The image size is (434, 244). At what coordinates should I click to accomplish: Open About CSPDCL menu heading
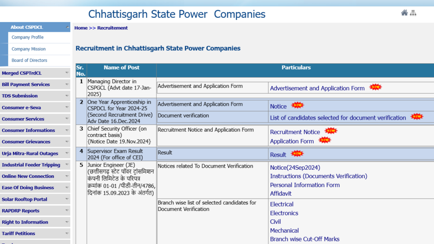tap(27, 27)
